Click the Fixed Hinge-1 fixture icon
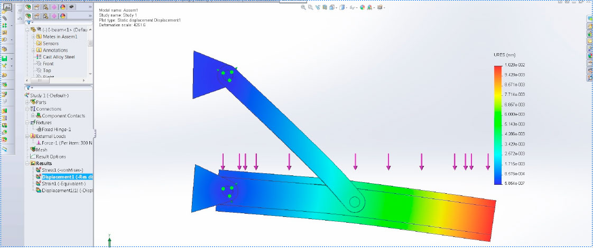Viewport: 593px width, 248px height. click(x=38, y=129)
